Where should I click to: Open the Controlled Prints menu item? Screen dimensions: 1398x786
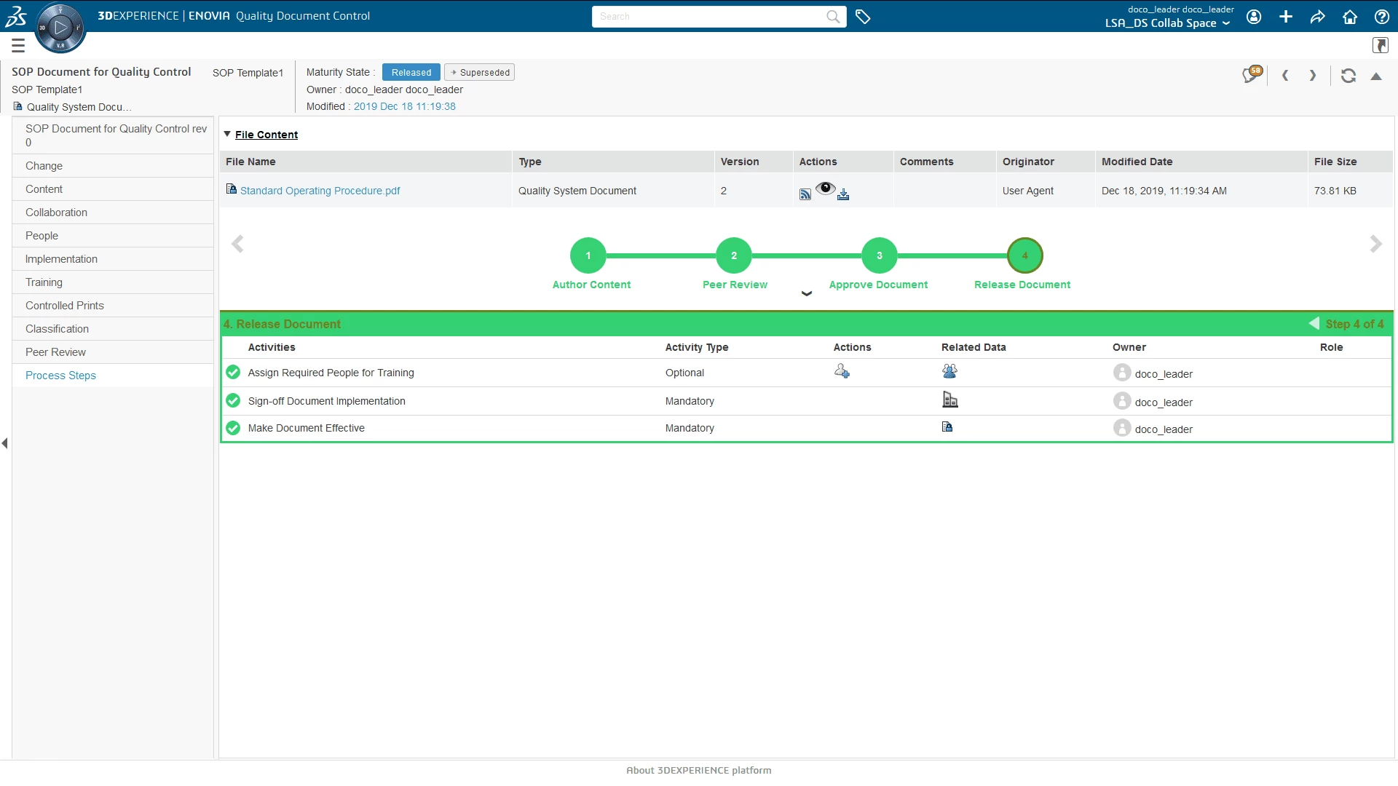coord(65,306)
